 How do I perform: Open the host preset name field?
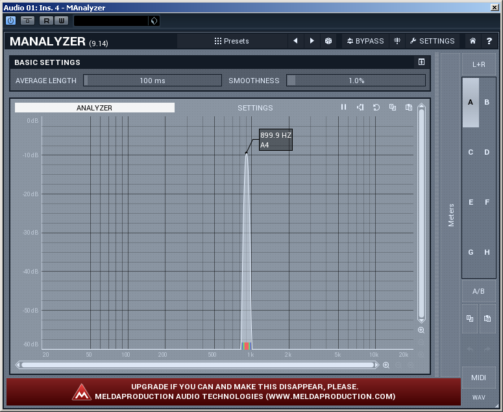(x=111, y=21)
